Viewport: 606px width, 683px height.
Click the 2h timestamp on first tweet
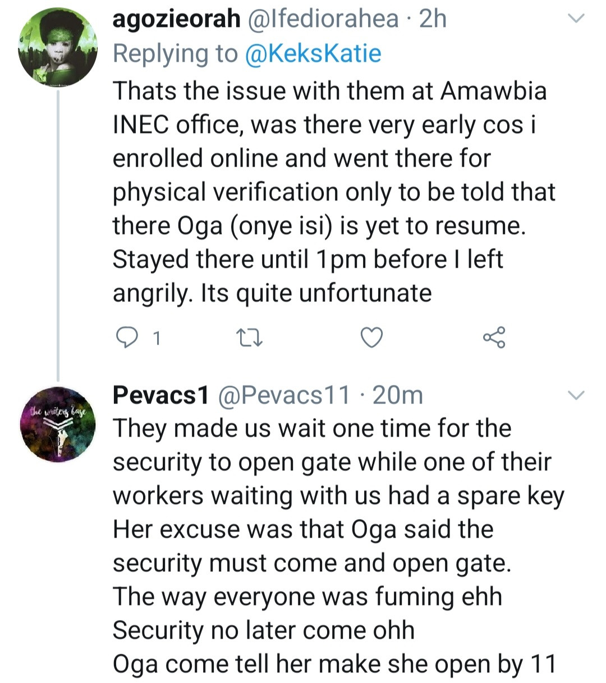point(433,19)
